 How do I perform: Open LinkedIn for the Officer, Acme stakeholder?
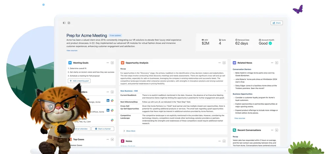tap(108, 110)
